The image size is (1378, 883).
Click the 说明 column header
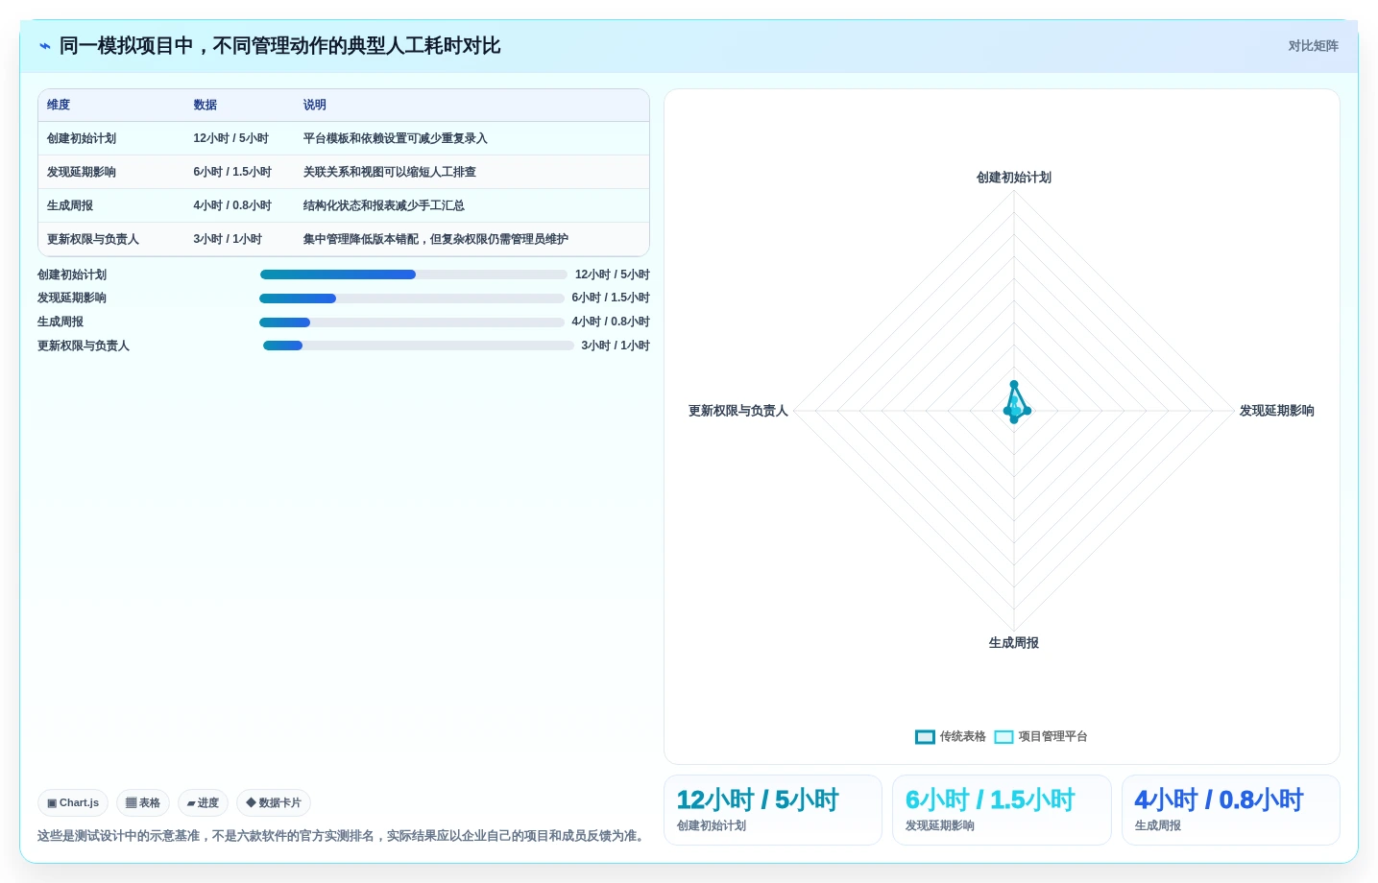(315, 106)
